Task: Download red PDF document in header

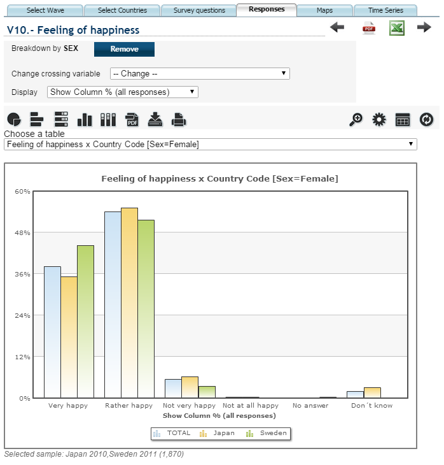Action: click(369, 28)
